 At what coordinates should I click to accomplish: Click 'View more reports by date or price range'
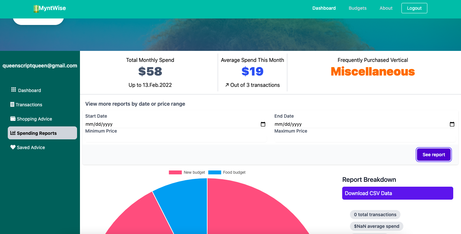pyautogui.click(x=135, y=104)
